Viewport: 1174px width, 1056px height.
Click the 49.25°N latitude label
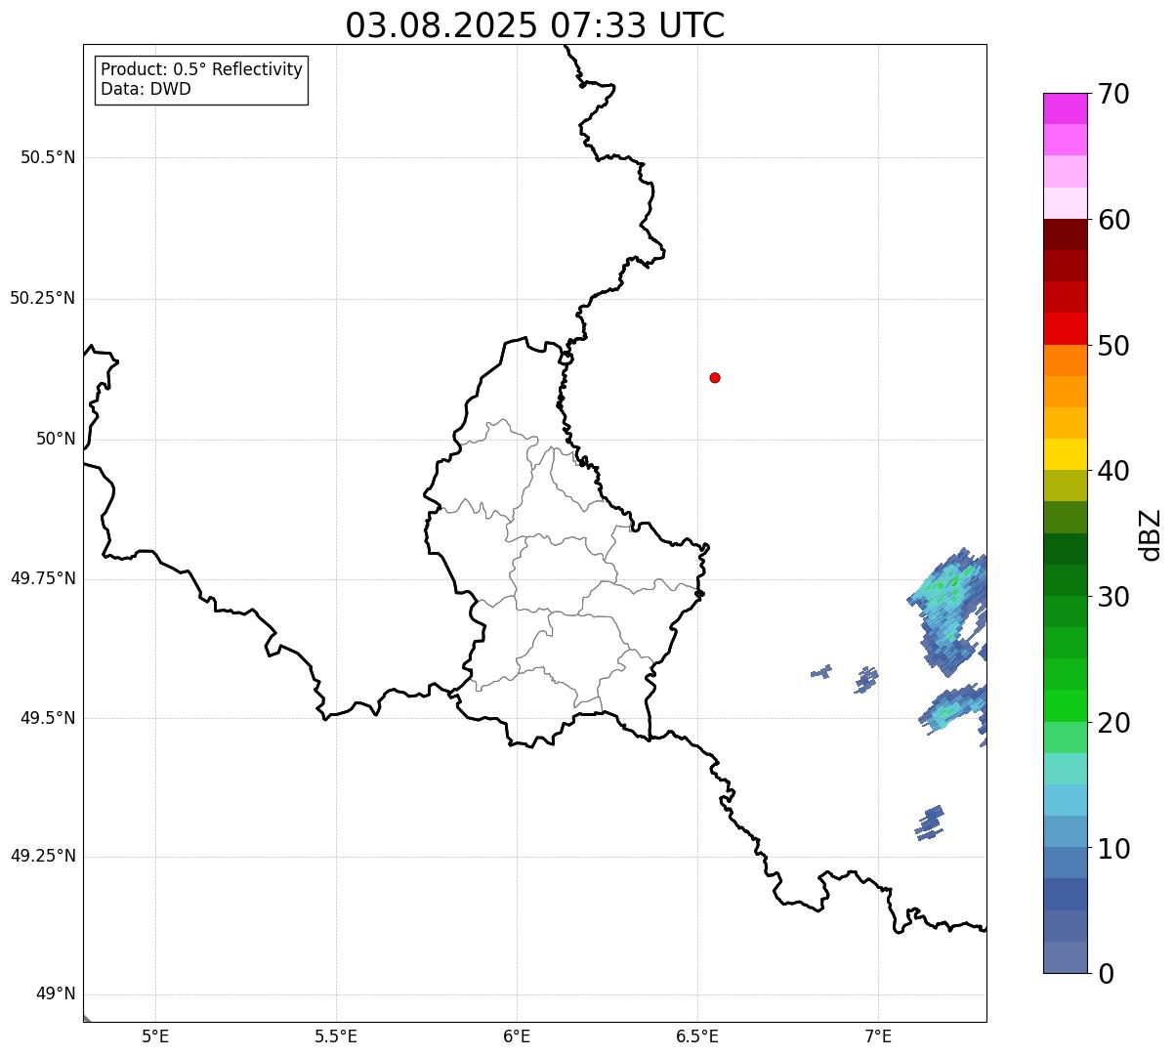(x=42, y=856)
